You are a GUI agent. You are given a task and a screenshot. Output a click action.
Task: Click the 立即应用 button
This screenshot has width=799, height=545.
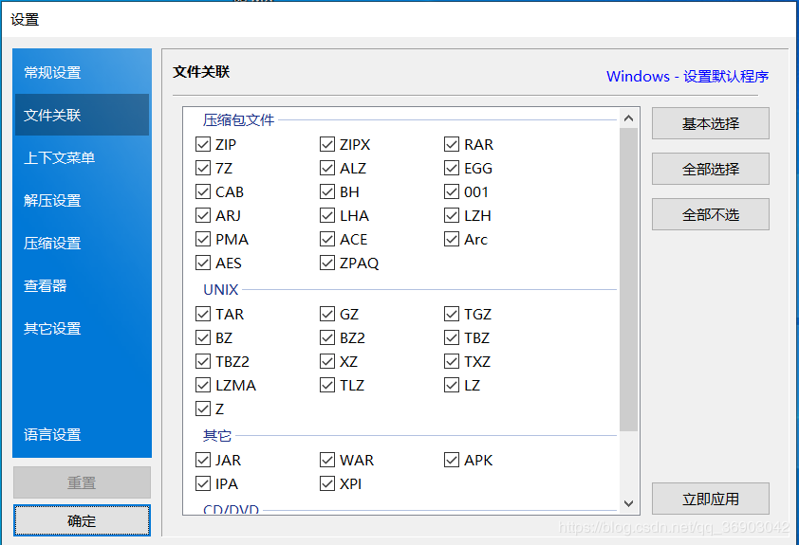[x=711, y=499]
